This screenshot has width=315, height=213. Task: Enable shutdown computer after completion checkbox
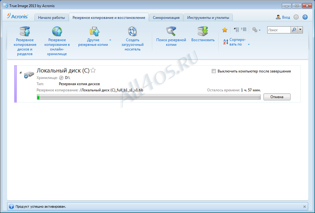[x=214, y=71]
